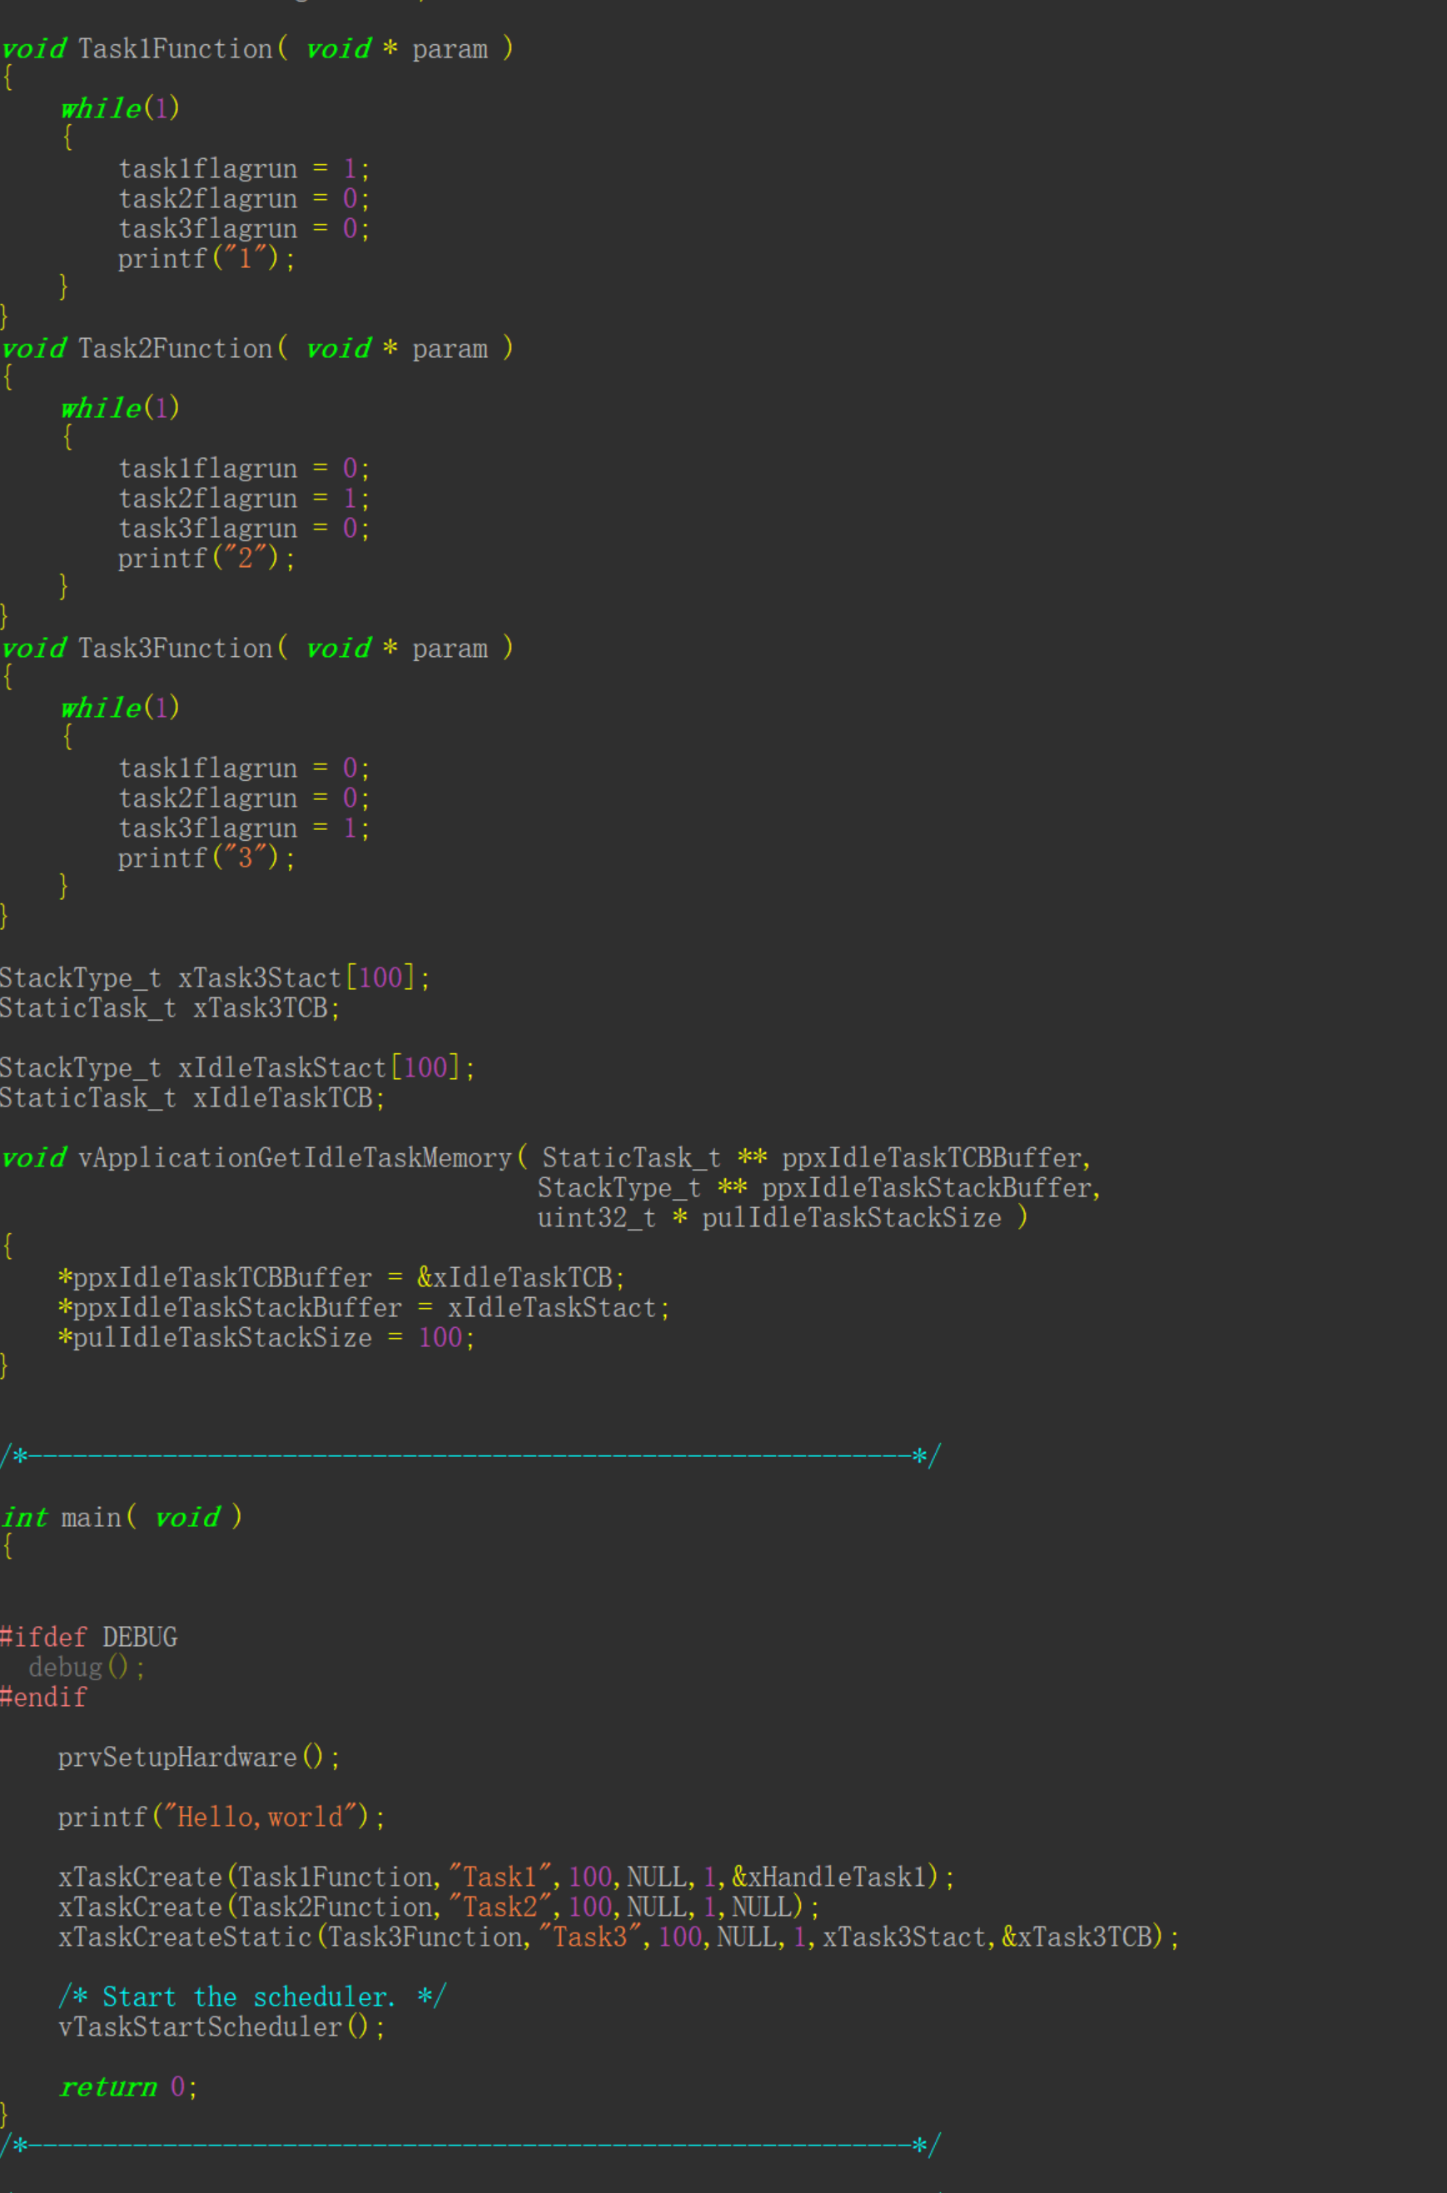Click '*ppxIdleTaskTCBBuffer = &xIdleTaskTCB;' line
Image resolution: width=1447 pixels, height=2193 pixels.
point(341,1278)
